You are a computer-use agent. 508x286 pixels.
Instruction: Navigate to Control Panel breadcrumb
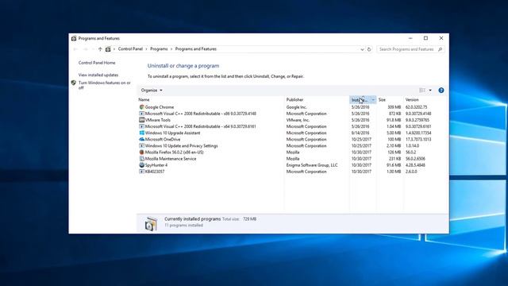[x=130, y=49]
